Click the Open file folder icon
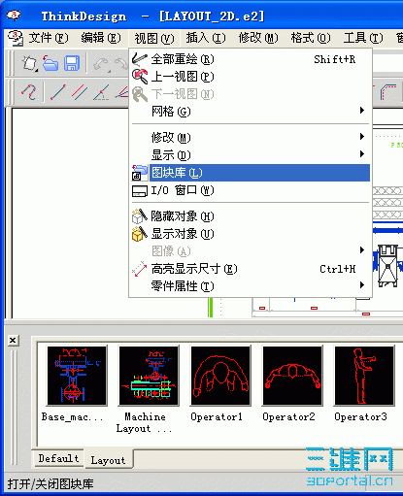403x496 pixels. 50,63
